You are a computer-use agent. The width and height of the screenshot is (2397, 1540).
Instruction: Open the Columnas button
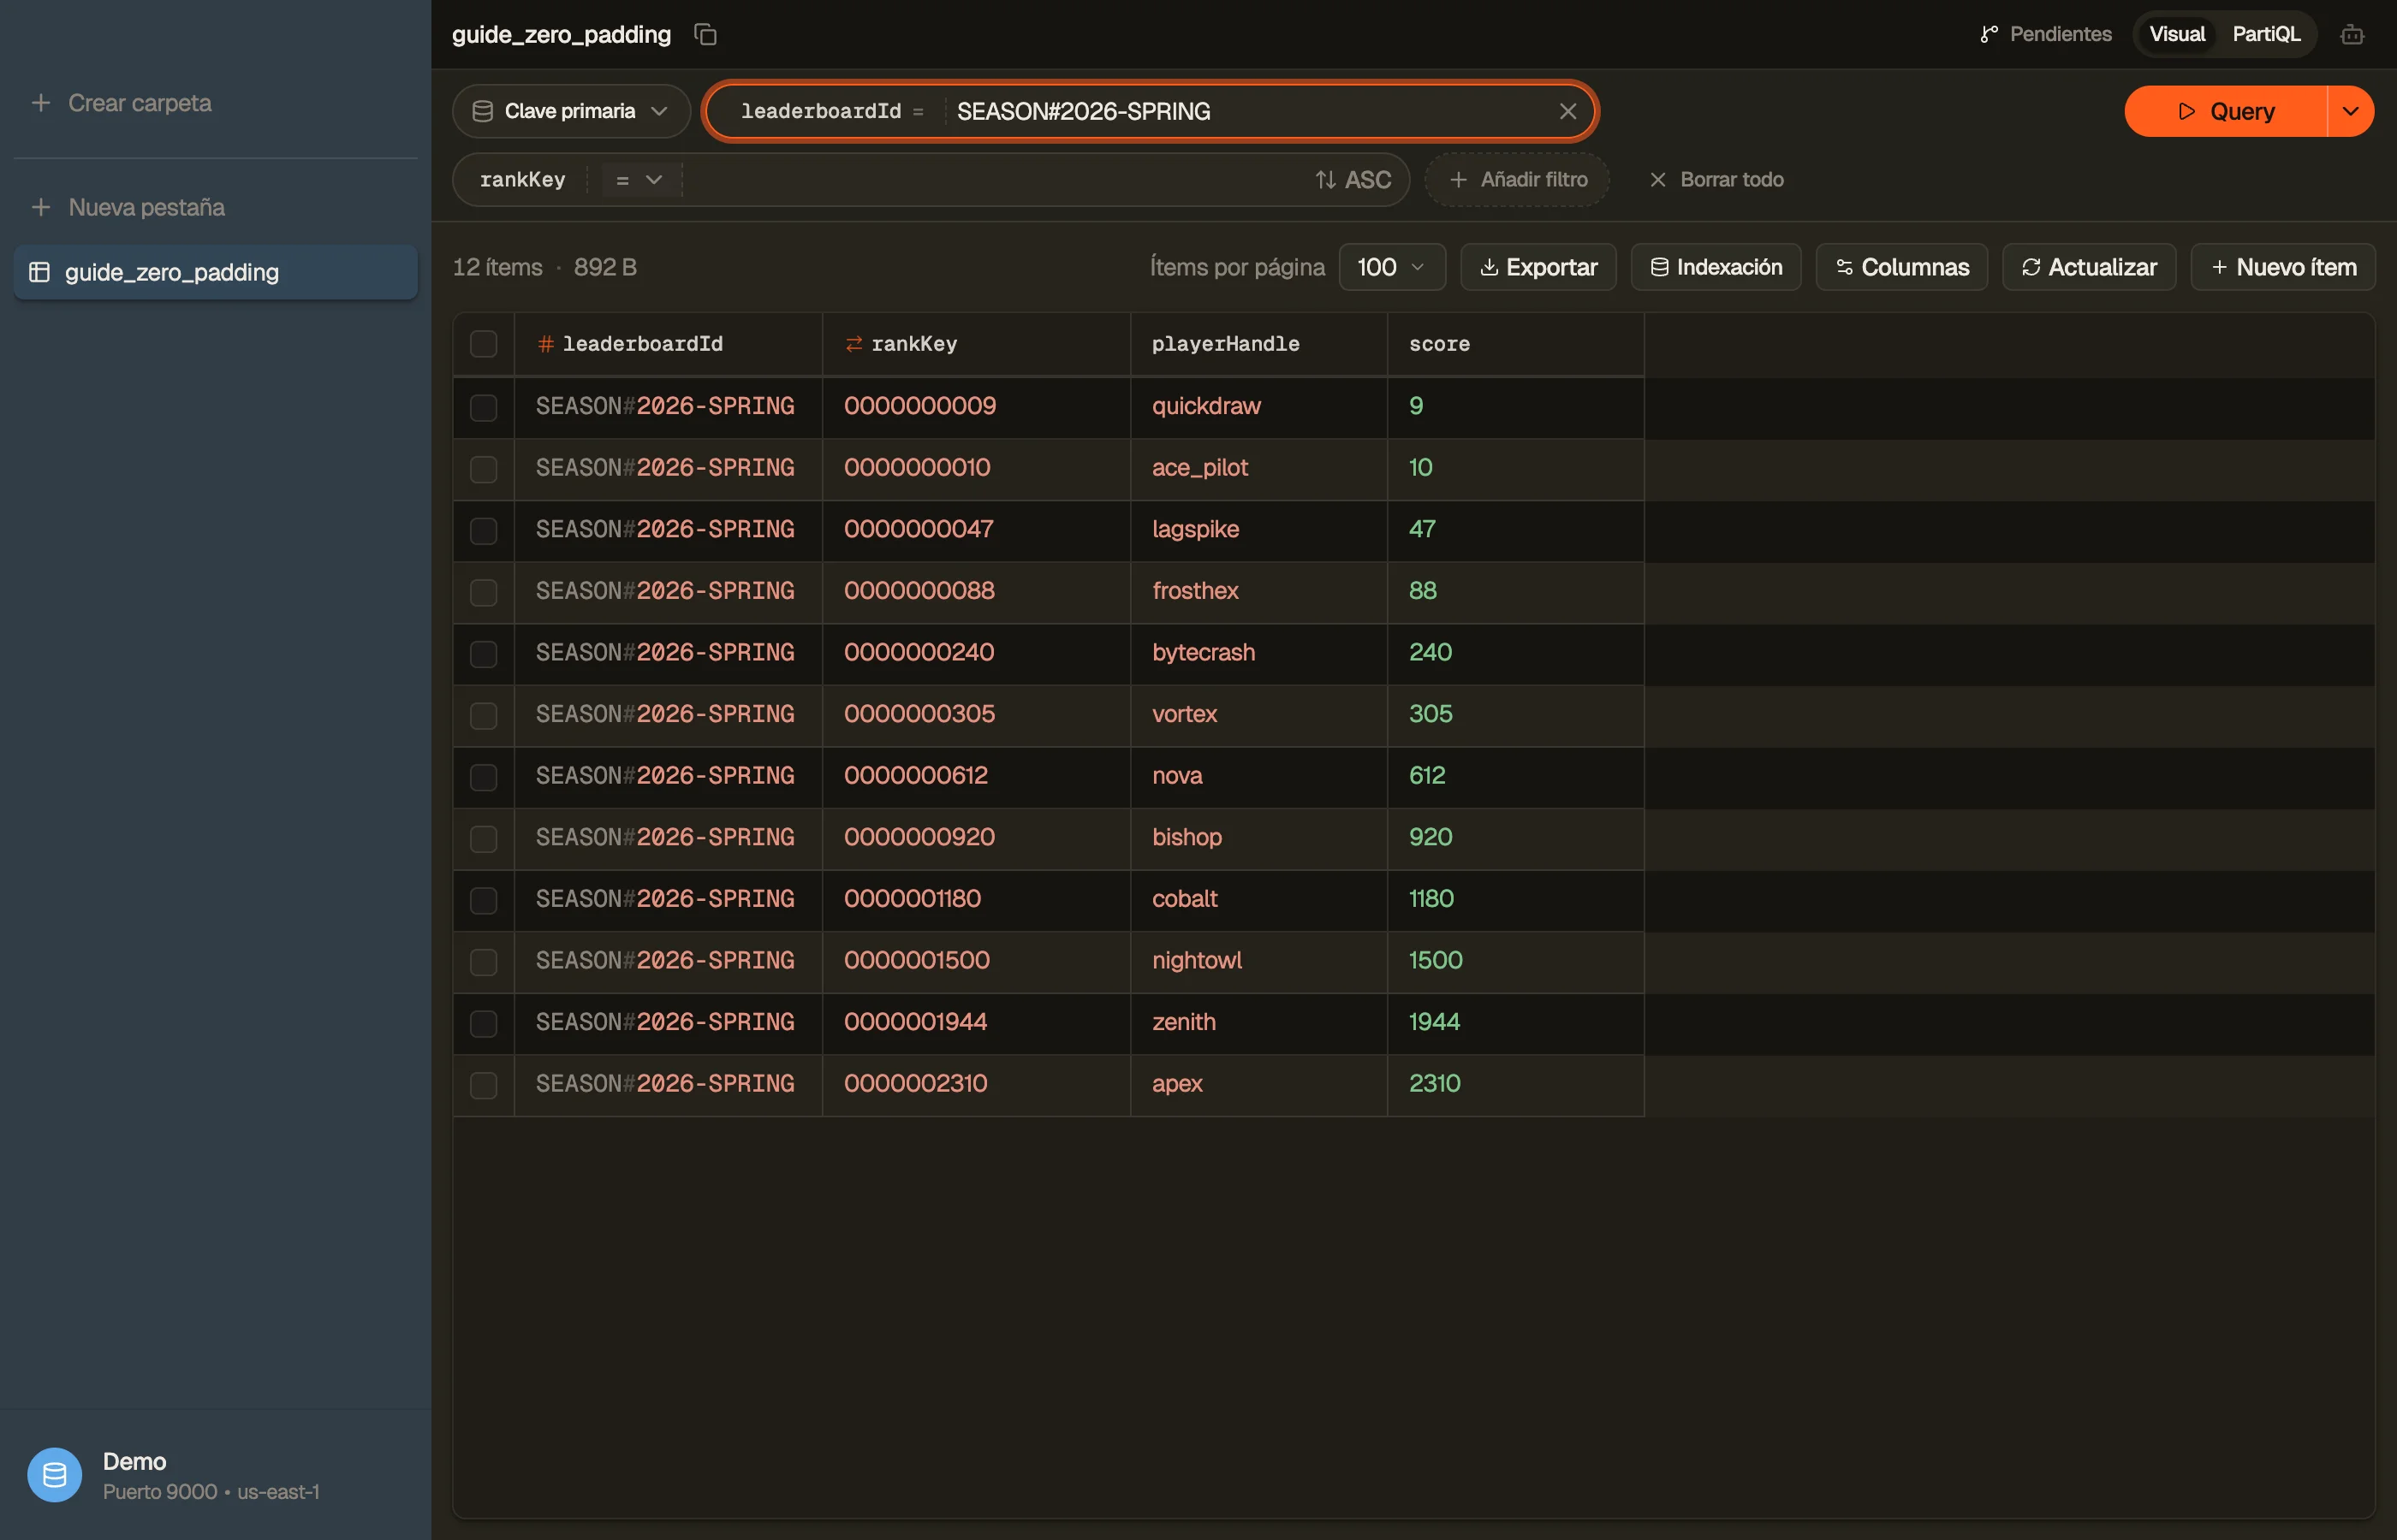pyautogui.click(x=1902, y=267)
